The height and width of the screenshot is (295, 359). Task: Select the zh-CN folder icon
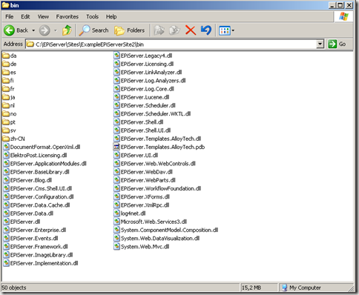tap(6, 139)
